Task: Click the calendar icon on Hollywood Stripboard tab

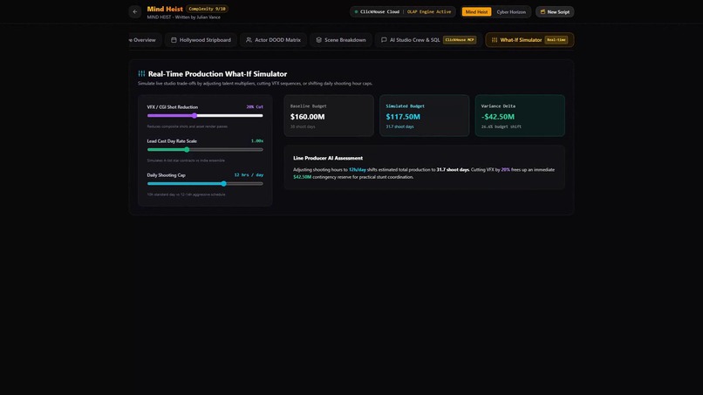Action: (x=174, y=40)
